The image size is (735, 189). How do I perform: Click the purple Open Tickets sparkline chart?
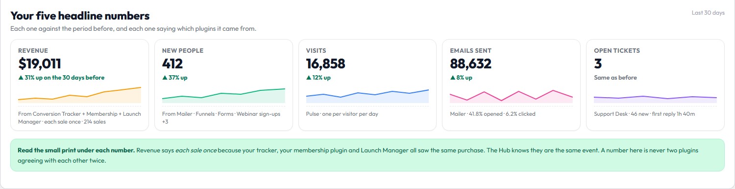[656, 99]
